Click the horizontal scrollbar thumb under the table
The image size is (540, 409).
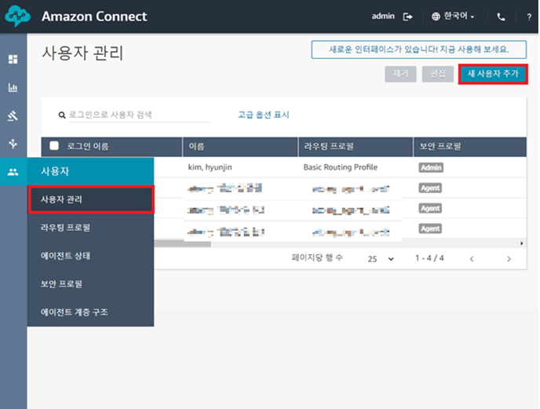point(183,244)
